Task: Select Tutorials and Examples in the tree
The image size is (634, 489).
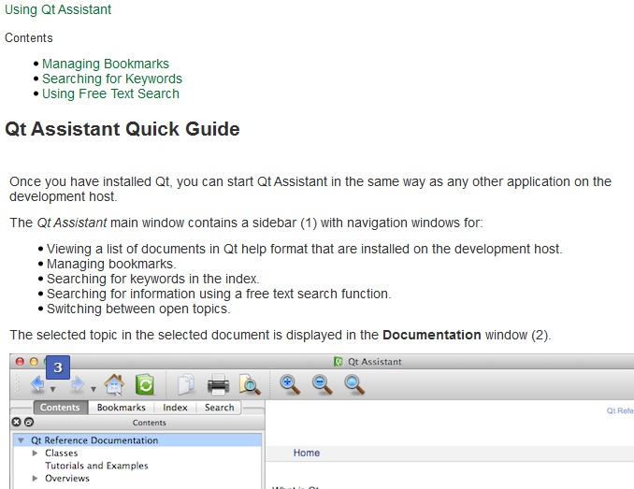Action: pos(96,466)
